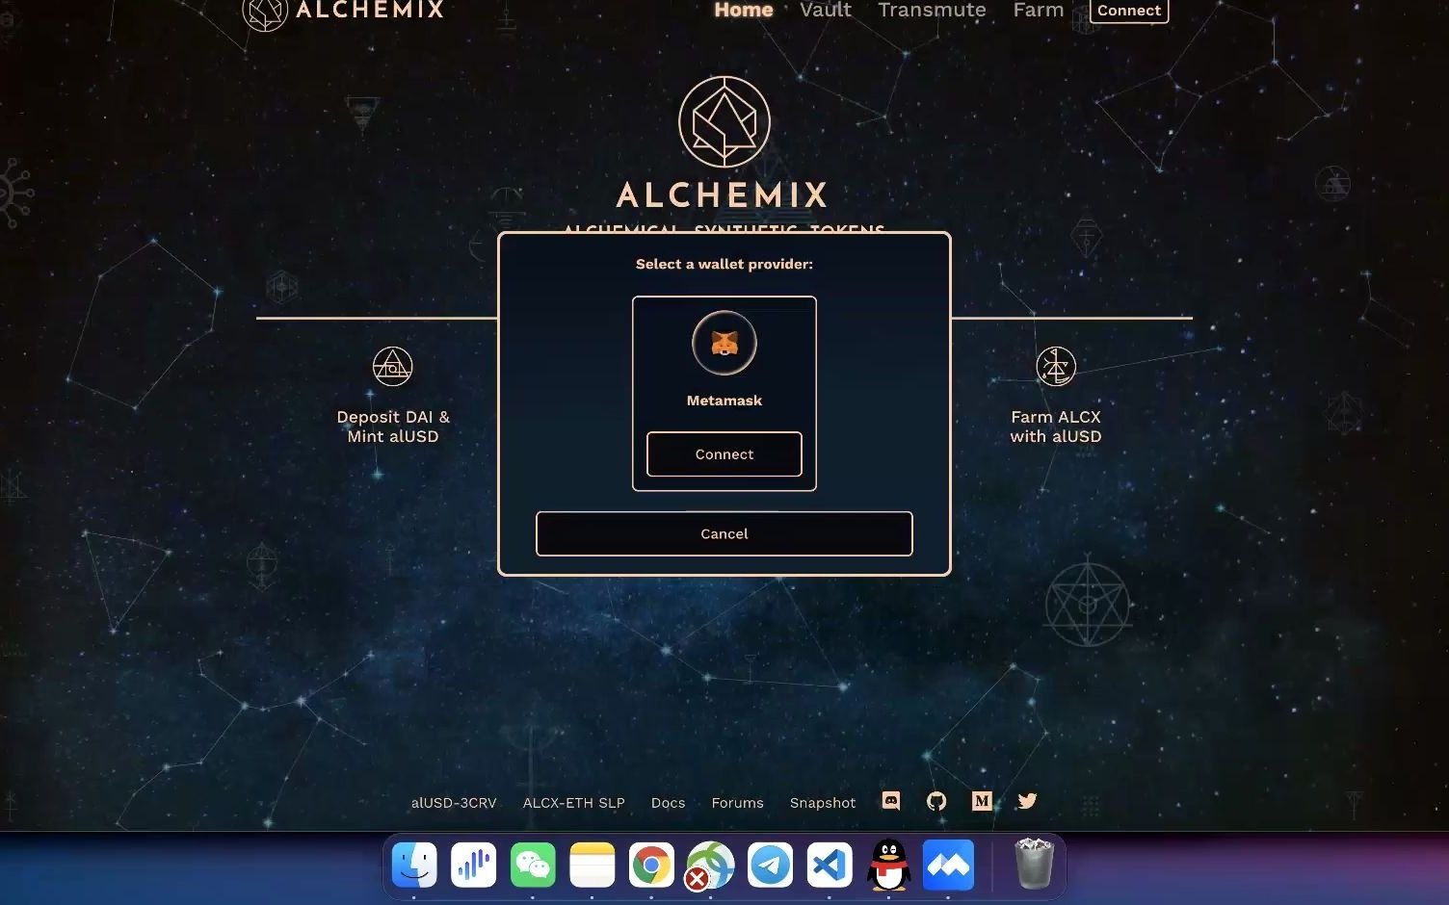Open the alUSD-3CRV footer link

click(454, 803)
